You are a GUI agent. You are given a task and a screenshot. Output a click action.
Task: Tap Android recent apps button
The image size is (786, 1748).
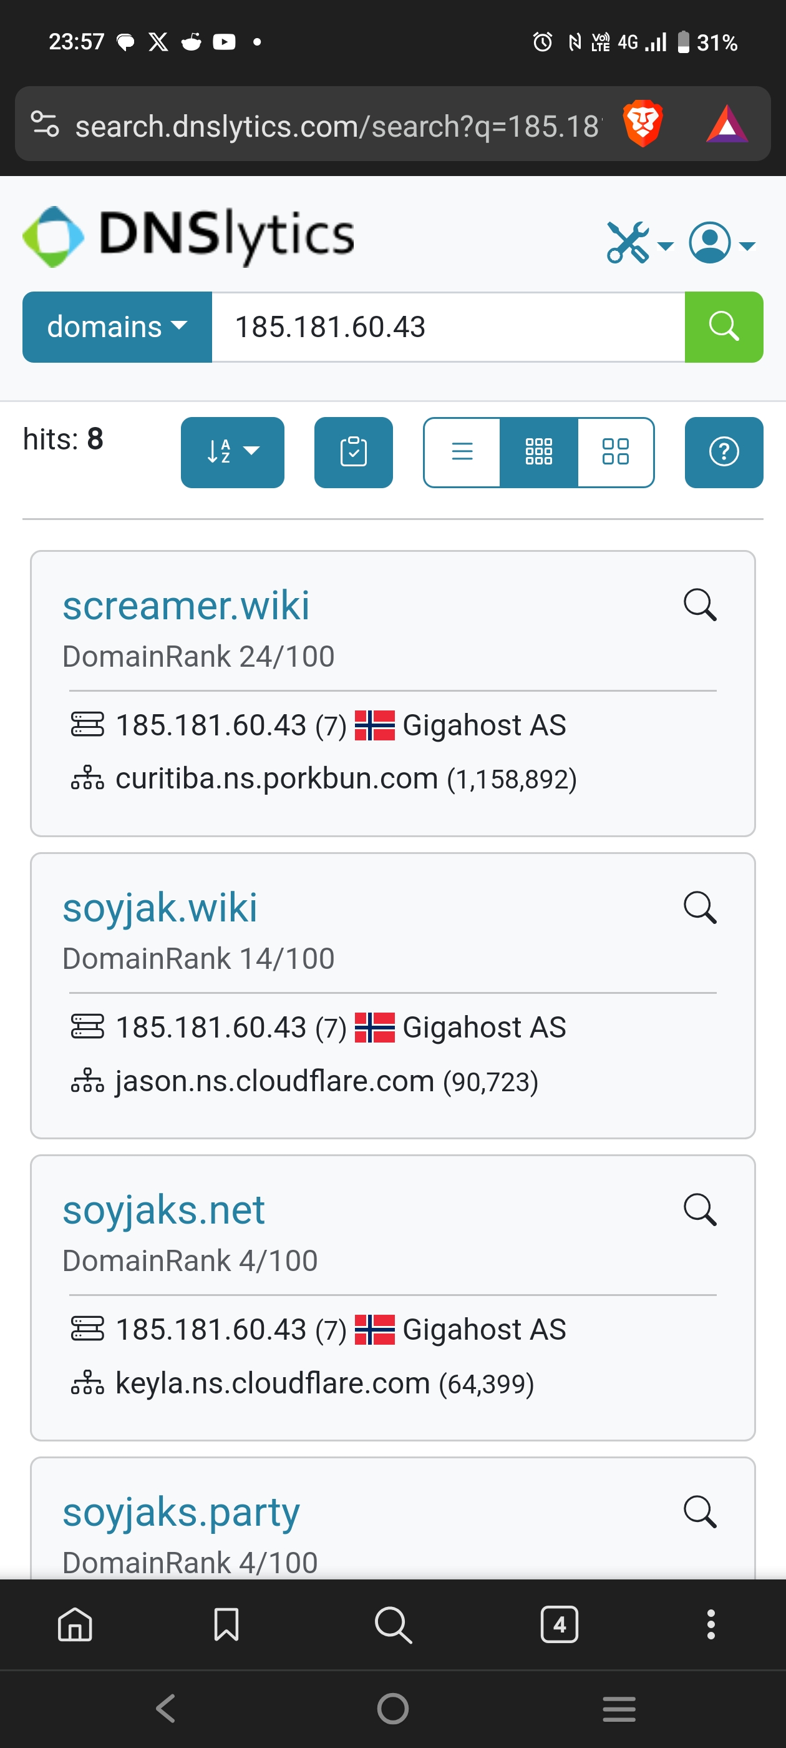[x=618, y=1708]
